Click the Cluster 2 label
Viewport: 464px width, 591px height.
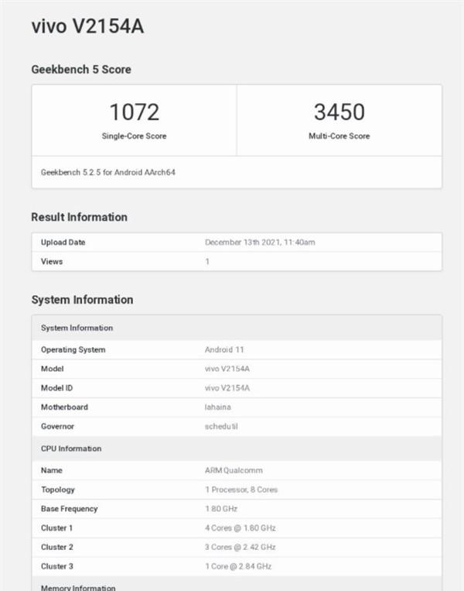57,548
